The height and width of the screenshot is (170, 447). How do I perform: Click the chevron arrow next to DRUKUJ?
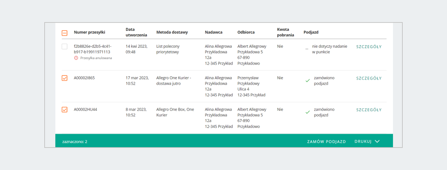coord(377,142)
